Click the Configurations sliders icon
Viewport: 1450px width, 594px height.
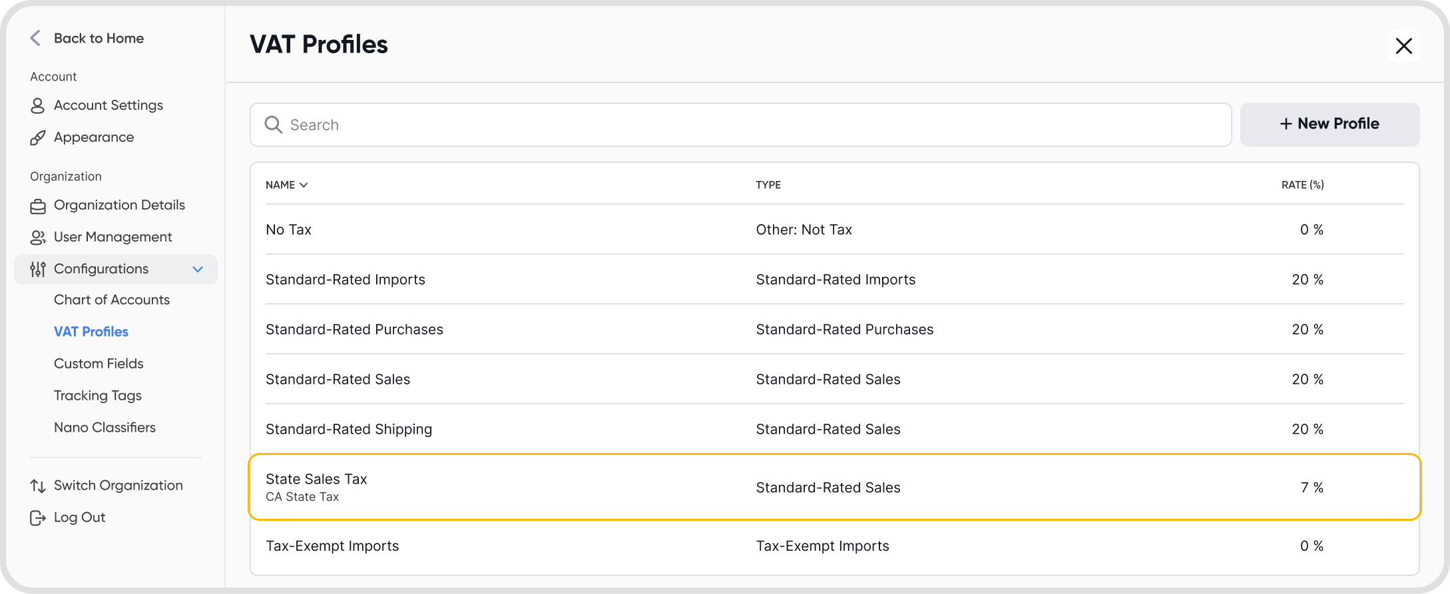coord(37,269)
